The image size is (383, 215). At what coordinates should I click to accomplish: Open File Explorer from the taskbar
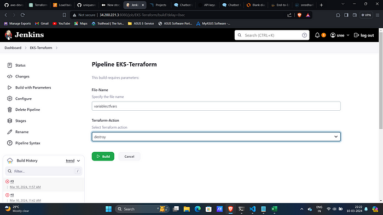187,209
